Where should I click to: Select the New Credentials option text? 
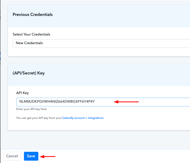29,43
